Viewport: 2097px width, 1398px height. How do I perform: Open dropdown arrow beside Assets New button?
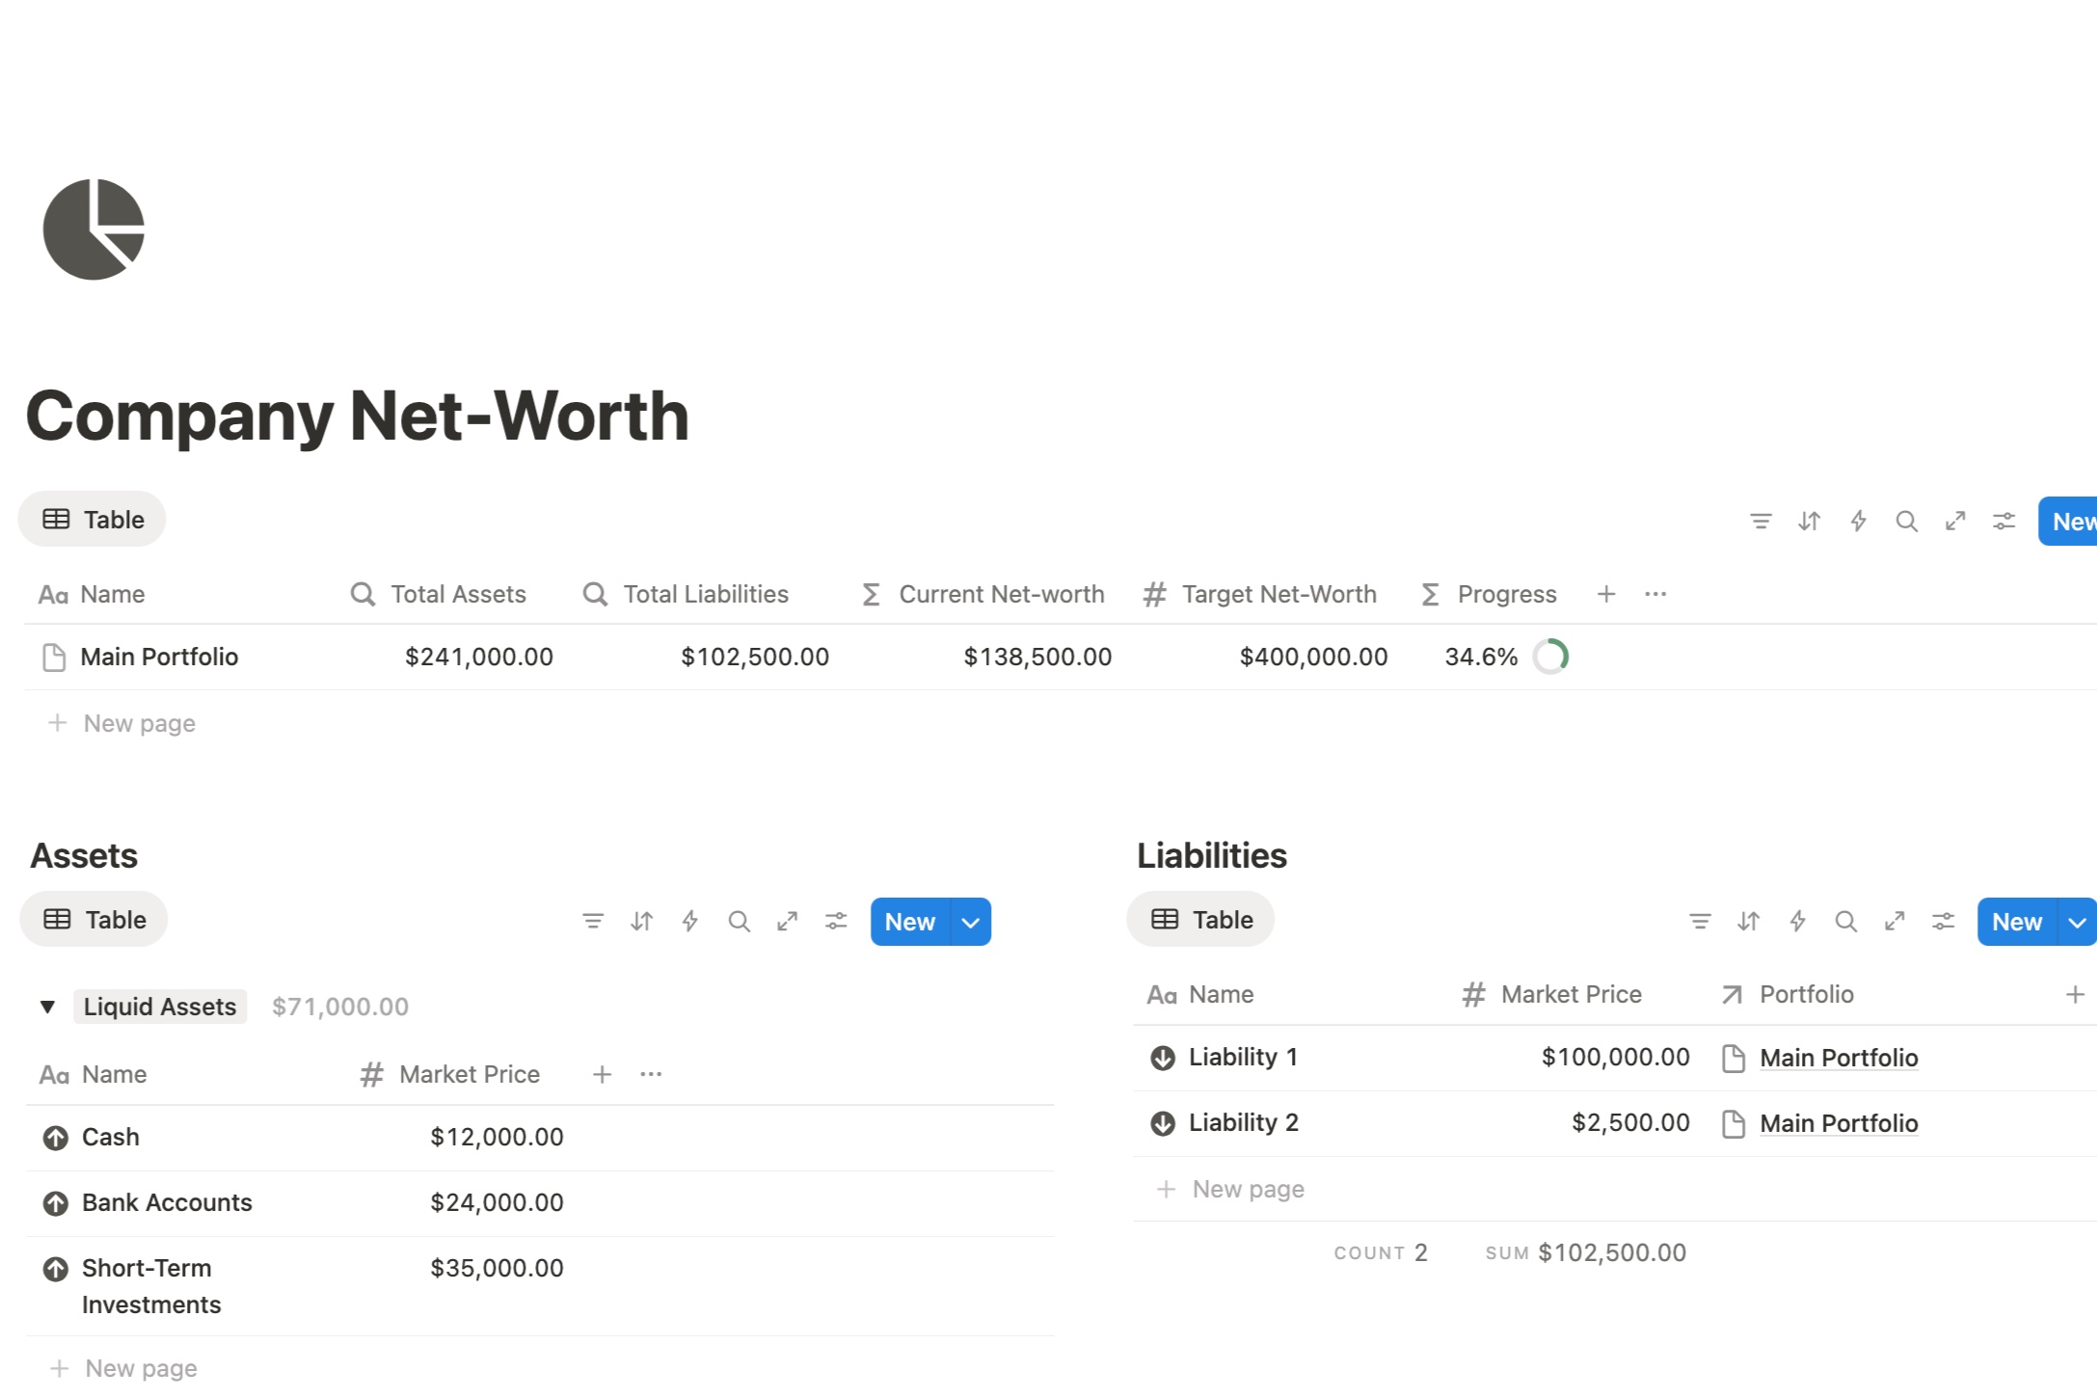pyautogui.click(x=970, y=922)
